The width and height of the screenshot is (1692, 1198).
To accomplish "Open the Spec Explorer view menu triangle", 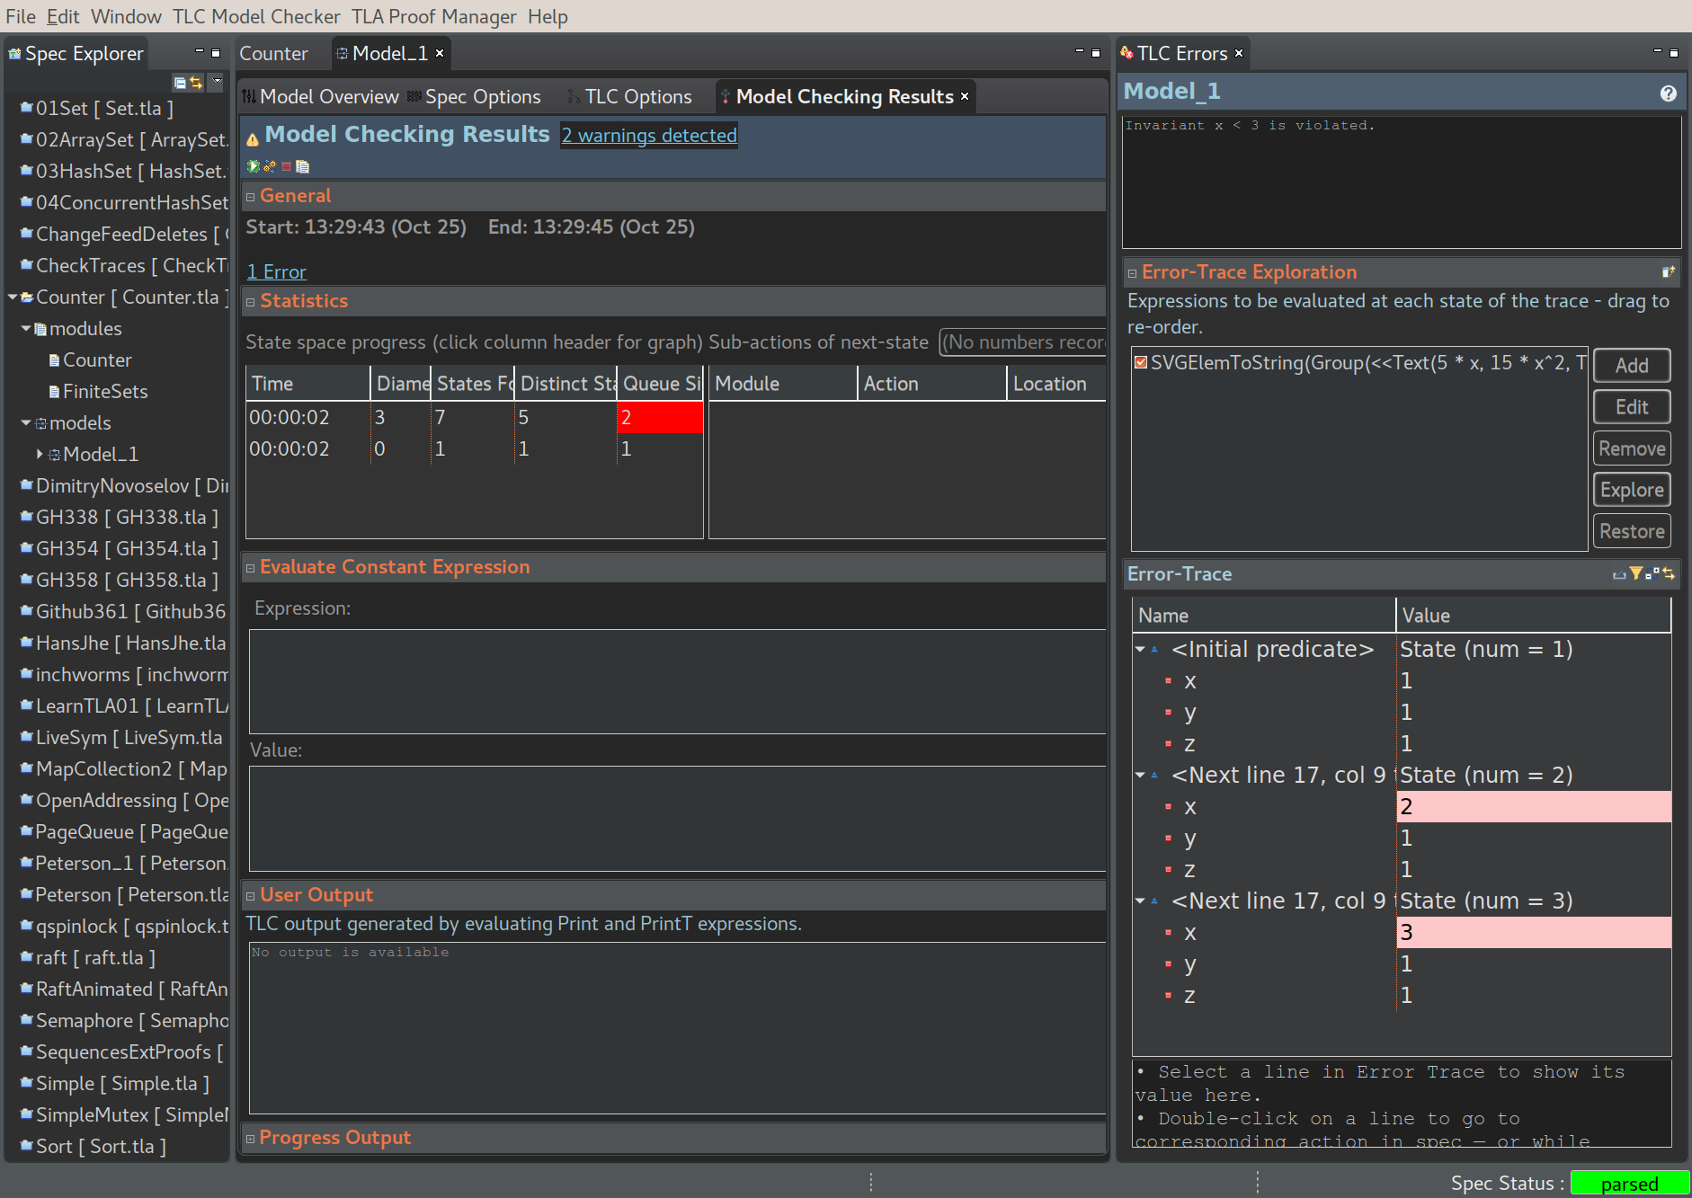I will click(x=217, y=83).
